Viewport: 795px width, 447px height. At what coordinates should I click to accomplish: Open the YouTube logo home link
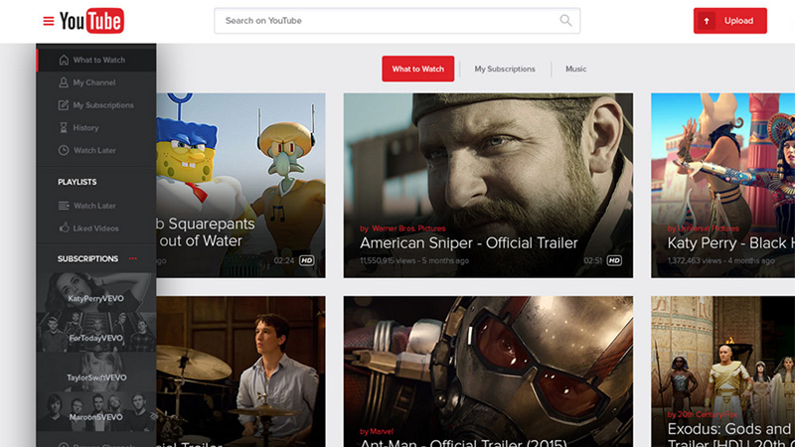pyautogui.click(x=91, y=21)
